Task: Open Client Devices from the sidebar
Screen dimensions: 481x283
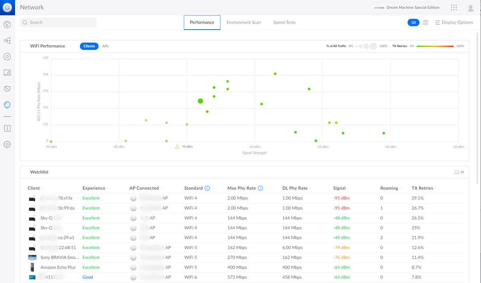Action: coord(7,73)
